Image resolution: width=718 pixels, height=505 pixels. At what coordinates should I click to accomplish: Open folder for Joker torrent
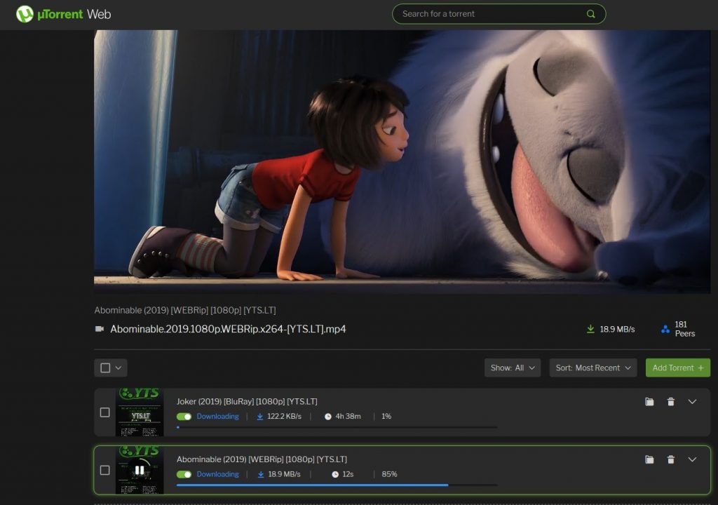[649, 402]
